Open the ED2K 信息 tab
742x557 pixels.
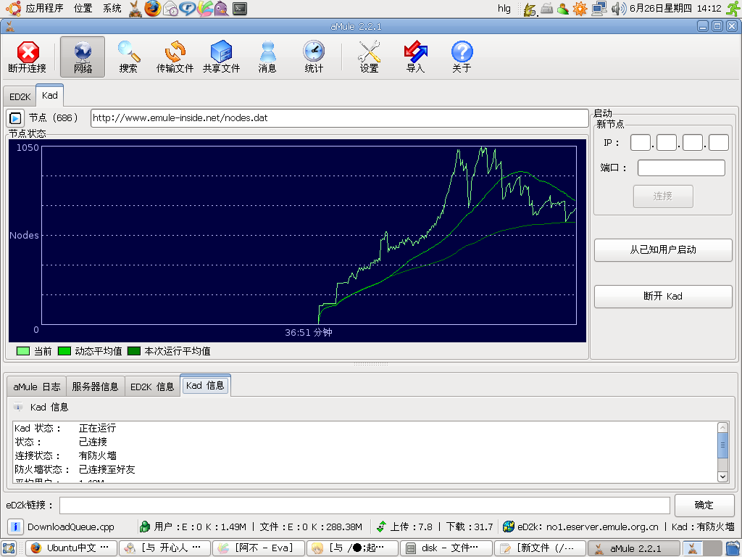pos(152,387)
